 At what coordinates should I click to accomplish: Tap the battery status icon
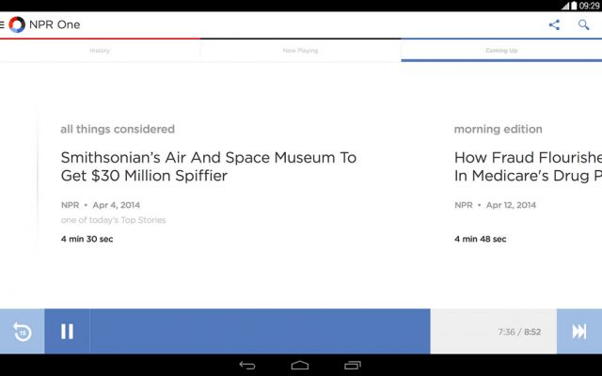(574, 6)
